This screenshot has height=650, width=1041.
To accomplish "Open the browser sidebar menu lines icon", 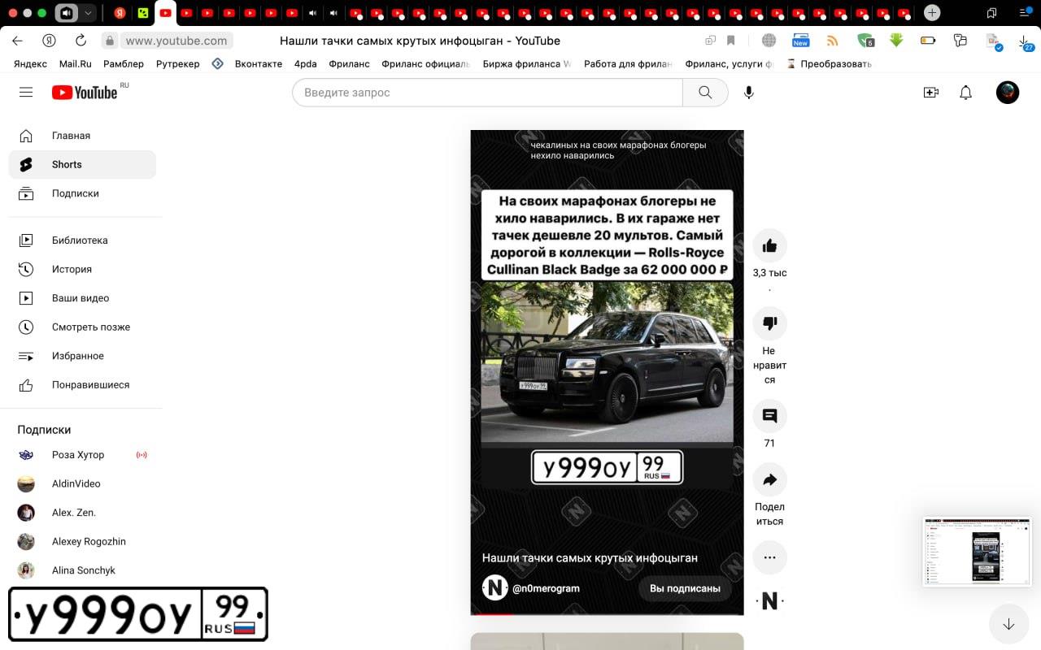I will click(x=1024, y=13).
